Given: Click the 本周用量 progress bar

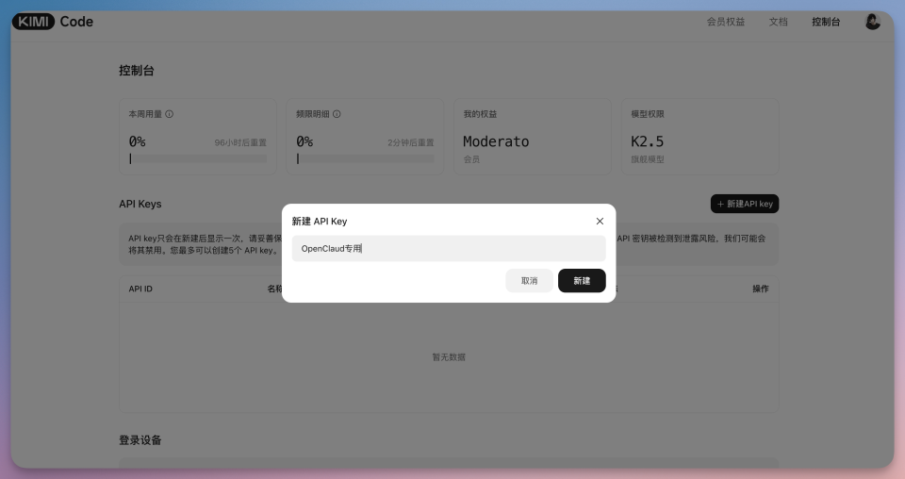Looking at the screenshot, I should 197,158.
